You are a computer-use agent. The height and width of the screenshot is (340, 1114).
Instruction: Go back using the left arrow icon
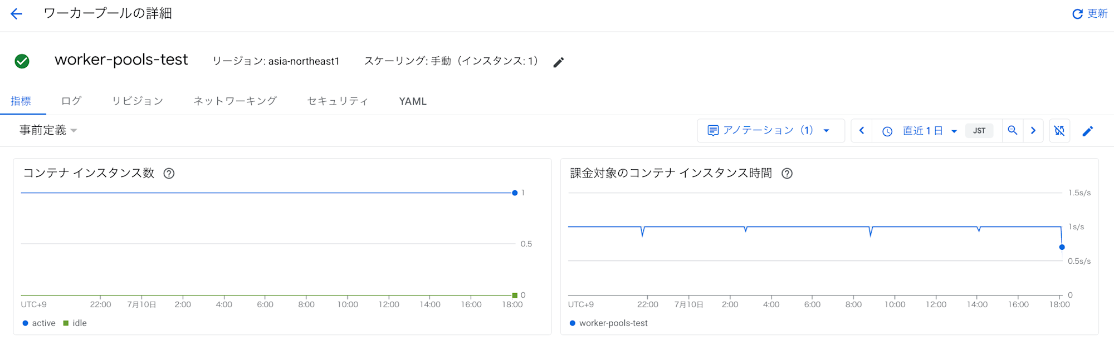click(16, 14)
